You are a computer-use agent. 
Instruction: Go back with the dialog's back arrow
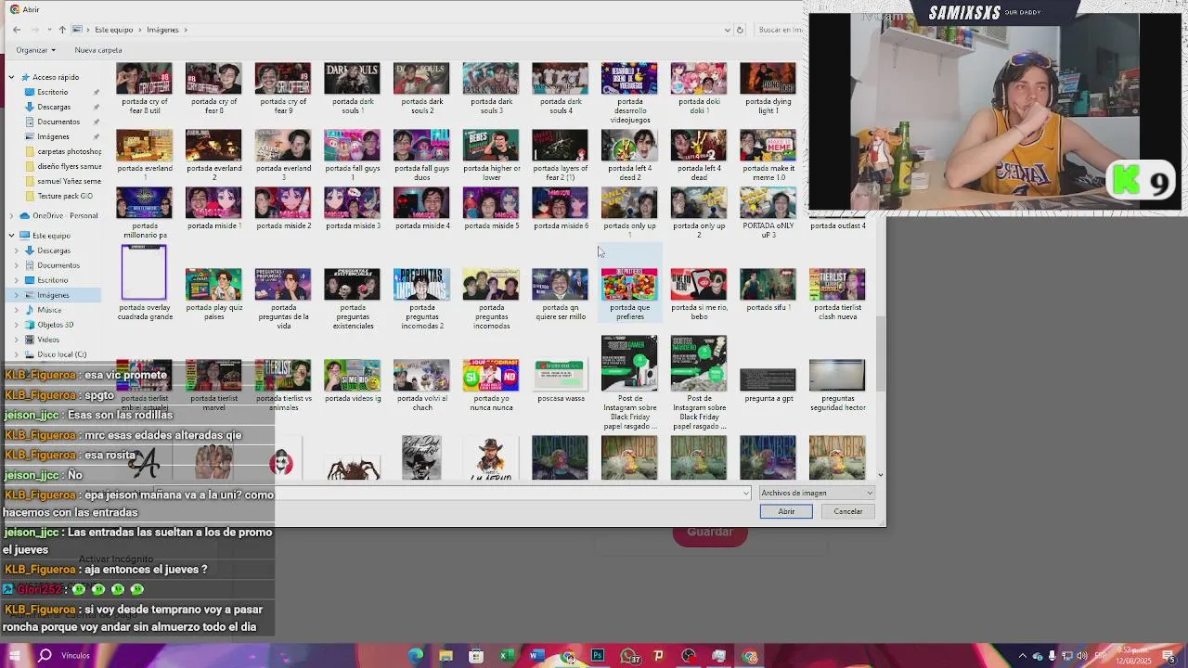(17, 30)
